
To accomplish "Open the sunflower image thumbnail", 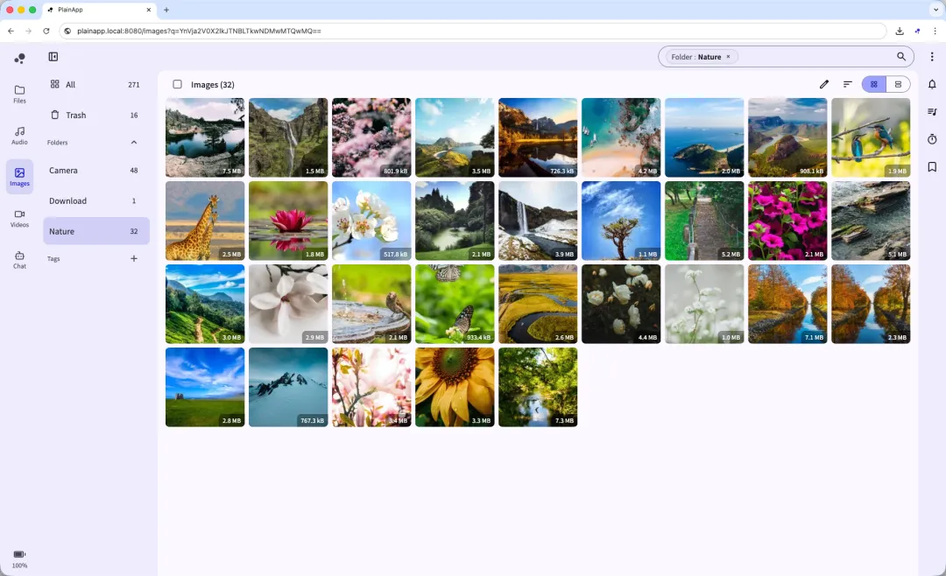I will (x=454, y=387).
